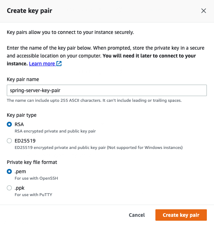Choose the .ppk private key format radio
This screenshot has width=214, height=225.
tap(9, 188)
